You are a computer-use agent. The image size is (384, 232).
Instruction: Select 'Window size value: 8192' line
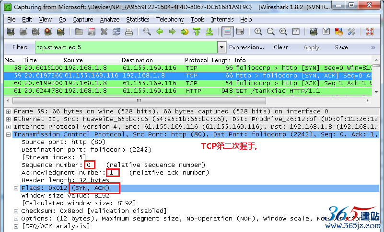65,196
